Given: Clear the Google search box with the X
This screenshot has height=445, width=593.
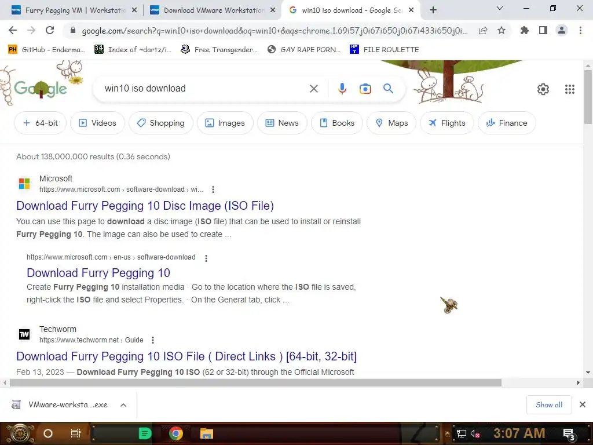Looking at the screenshot, I should pos(314,89).
